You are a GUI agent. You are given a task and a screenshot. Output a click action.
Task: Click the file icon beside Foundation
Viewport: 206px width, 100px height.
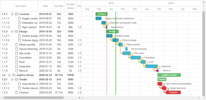tap(16, 58)
